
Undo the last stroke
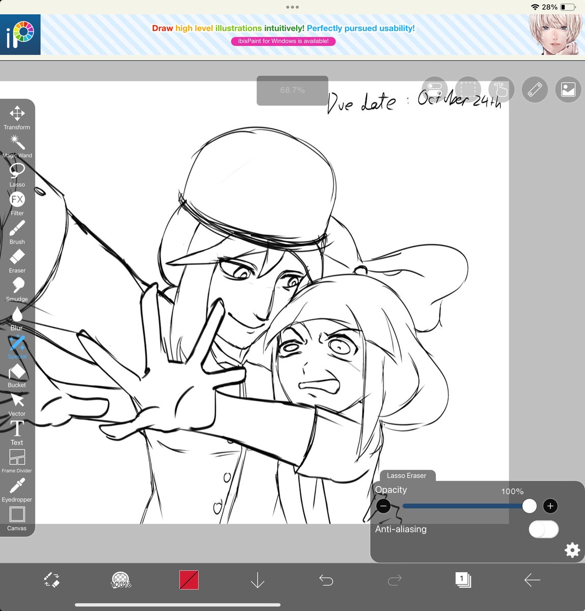[326, 580]
